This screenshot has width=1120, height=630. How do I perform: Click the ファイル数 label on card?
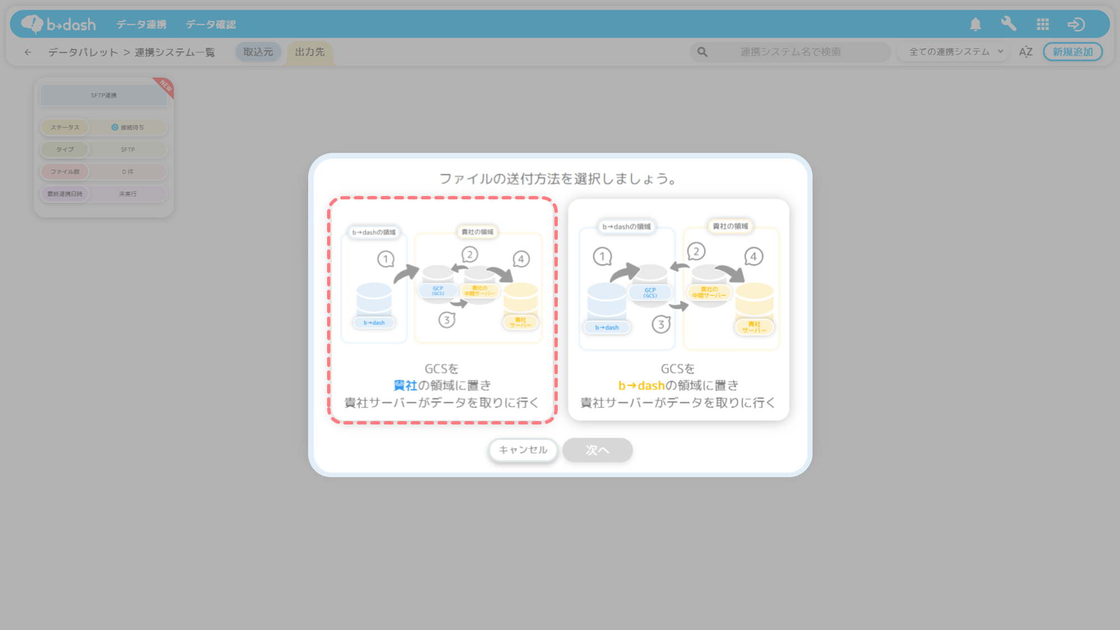tap(65, 172)
